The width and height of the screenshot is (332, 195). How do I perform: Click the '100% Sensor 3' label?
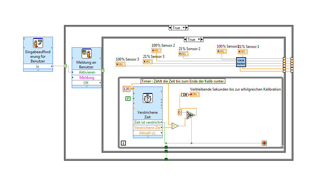pos(127,59)
